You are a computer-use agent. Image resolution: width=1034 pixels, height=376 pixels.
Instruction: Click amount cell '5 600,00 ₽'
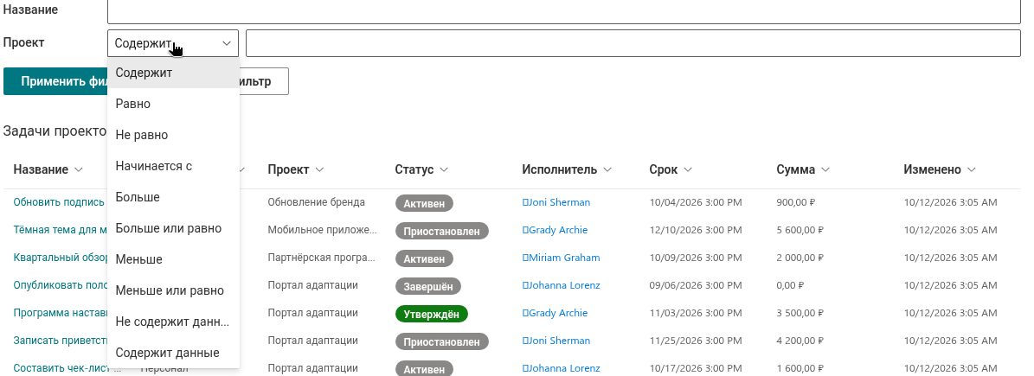pyautogui.click(x=800, y=230)
